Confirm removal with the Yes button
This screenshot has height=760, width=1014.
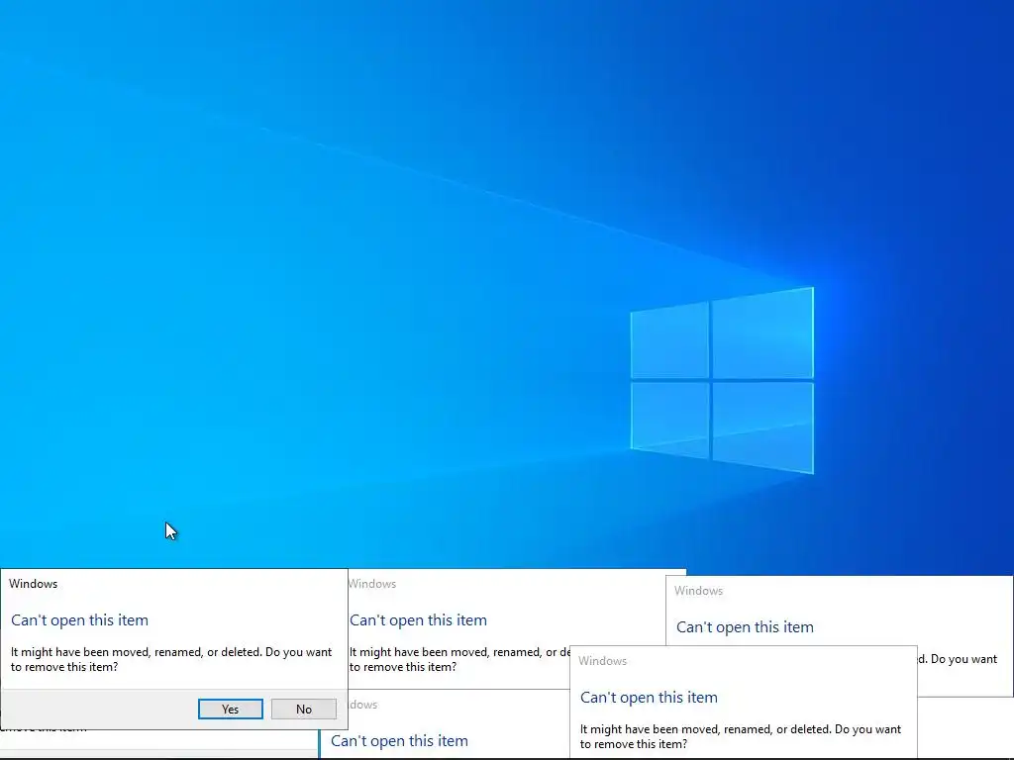230,709
